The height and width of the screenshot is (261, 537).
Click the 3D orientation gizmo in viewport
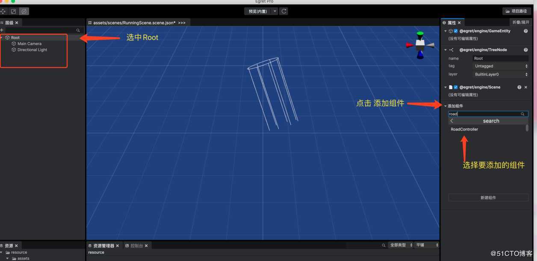pyautogui.click(x=420, y=44)
